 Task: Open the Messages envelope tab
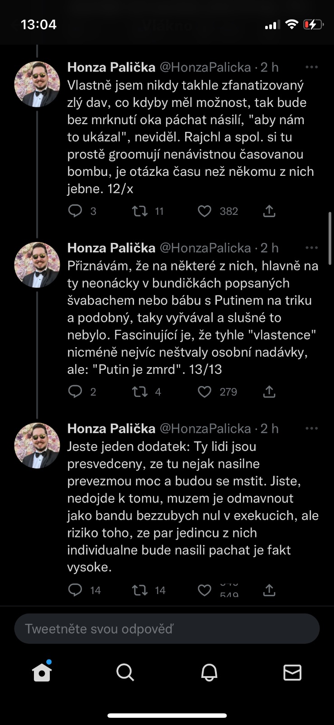(292, 673)
